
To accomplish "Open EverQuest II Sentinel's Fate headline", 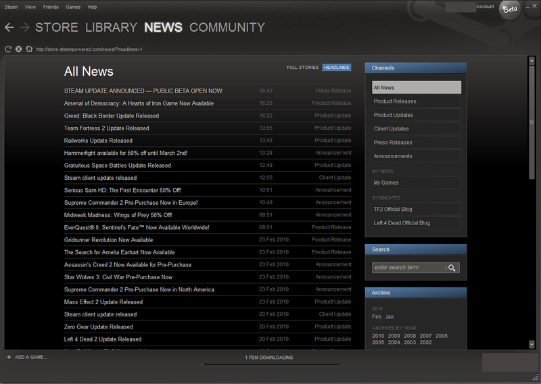I will (x=137, y=227).
